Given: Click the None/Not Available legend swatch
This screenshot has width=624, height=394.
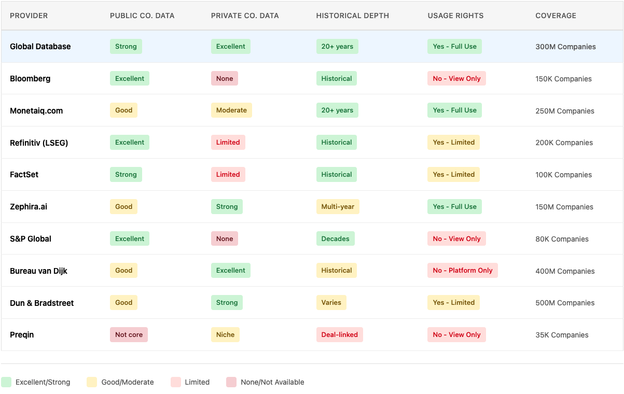Looking at the screenshot, I should tap(231, 382).
